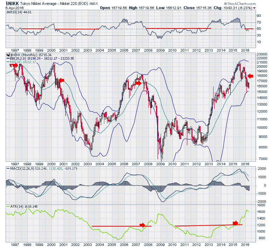Click 1997 on the bottom ATR time axis
273x248 pixels.
15,245
